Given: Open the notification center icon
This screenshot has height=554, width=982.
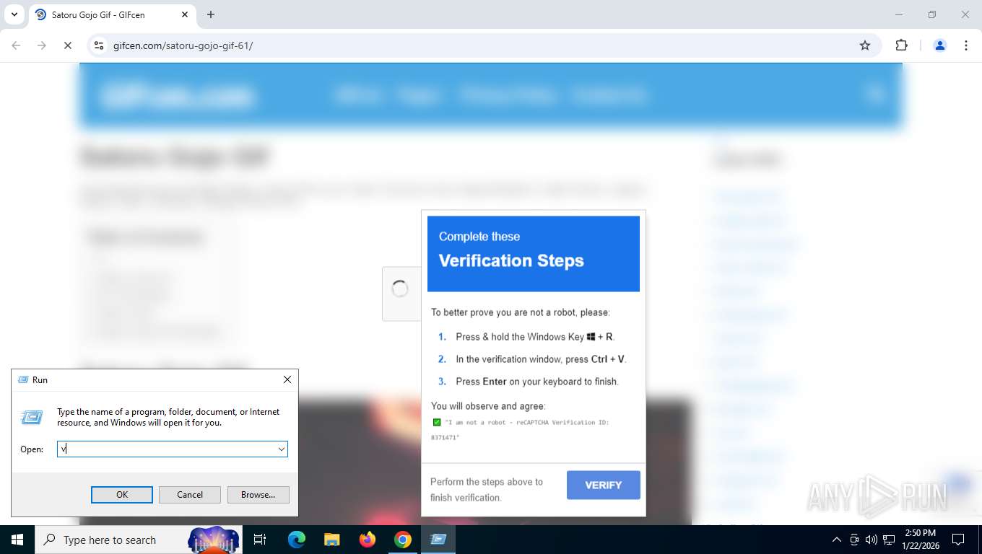Looking at the screenshot, I should point(958,540).
